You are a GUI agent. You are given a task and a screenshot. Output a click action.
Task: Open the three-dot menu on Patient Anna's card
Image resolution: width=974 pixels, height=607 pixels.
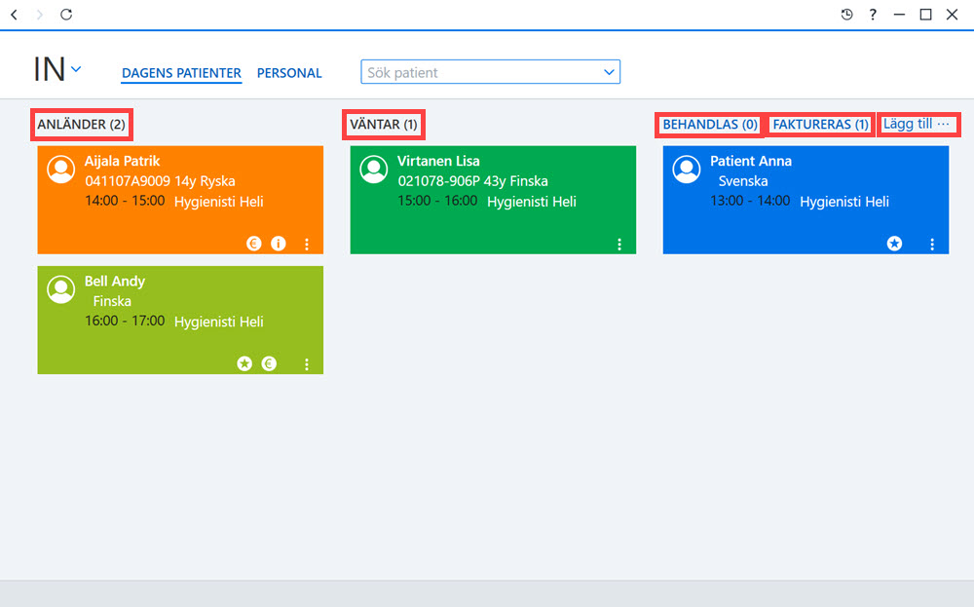click(x=932, y=245)
